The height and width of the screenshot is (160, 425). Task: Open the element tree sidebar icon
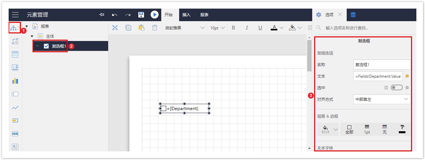point(13,28)
